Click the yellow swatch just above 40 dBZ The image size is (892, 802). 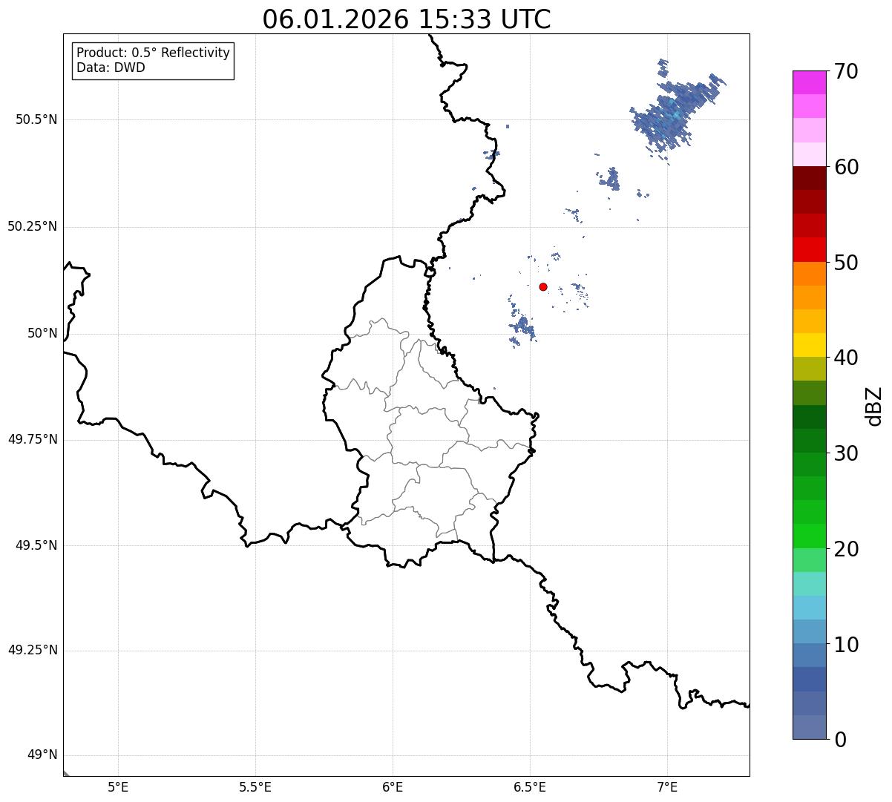click(810, 345)
